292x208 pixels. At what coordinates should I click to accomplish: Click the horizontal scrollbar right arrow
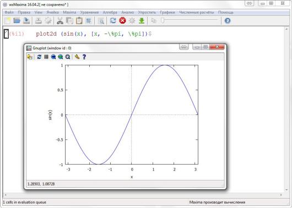pos(281,195)
